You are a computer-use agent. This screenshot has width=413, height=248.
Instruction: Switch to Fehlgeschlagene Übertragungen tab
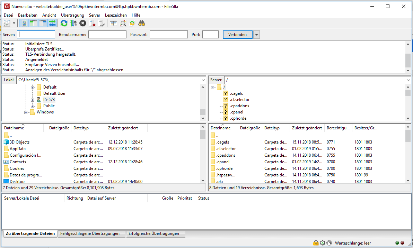[91, 233]
